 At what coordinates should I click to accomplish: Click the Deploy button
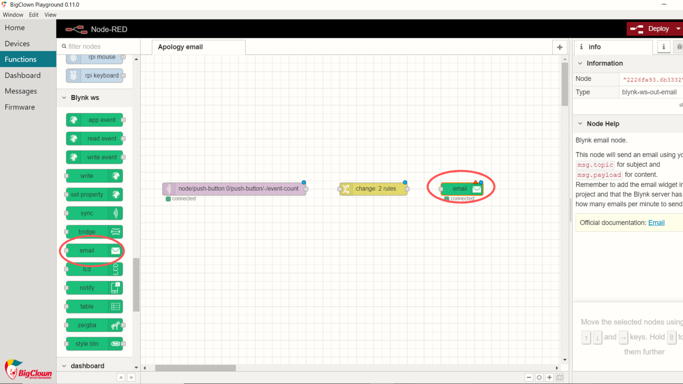pyautogui.click(x=651, y=29)
